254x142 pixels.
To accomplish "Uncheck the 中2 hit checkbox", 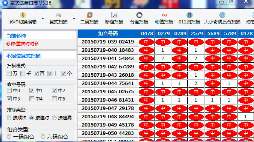I will [x=54, y=90].
